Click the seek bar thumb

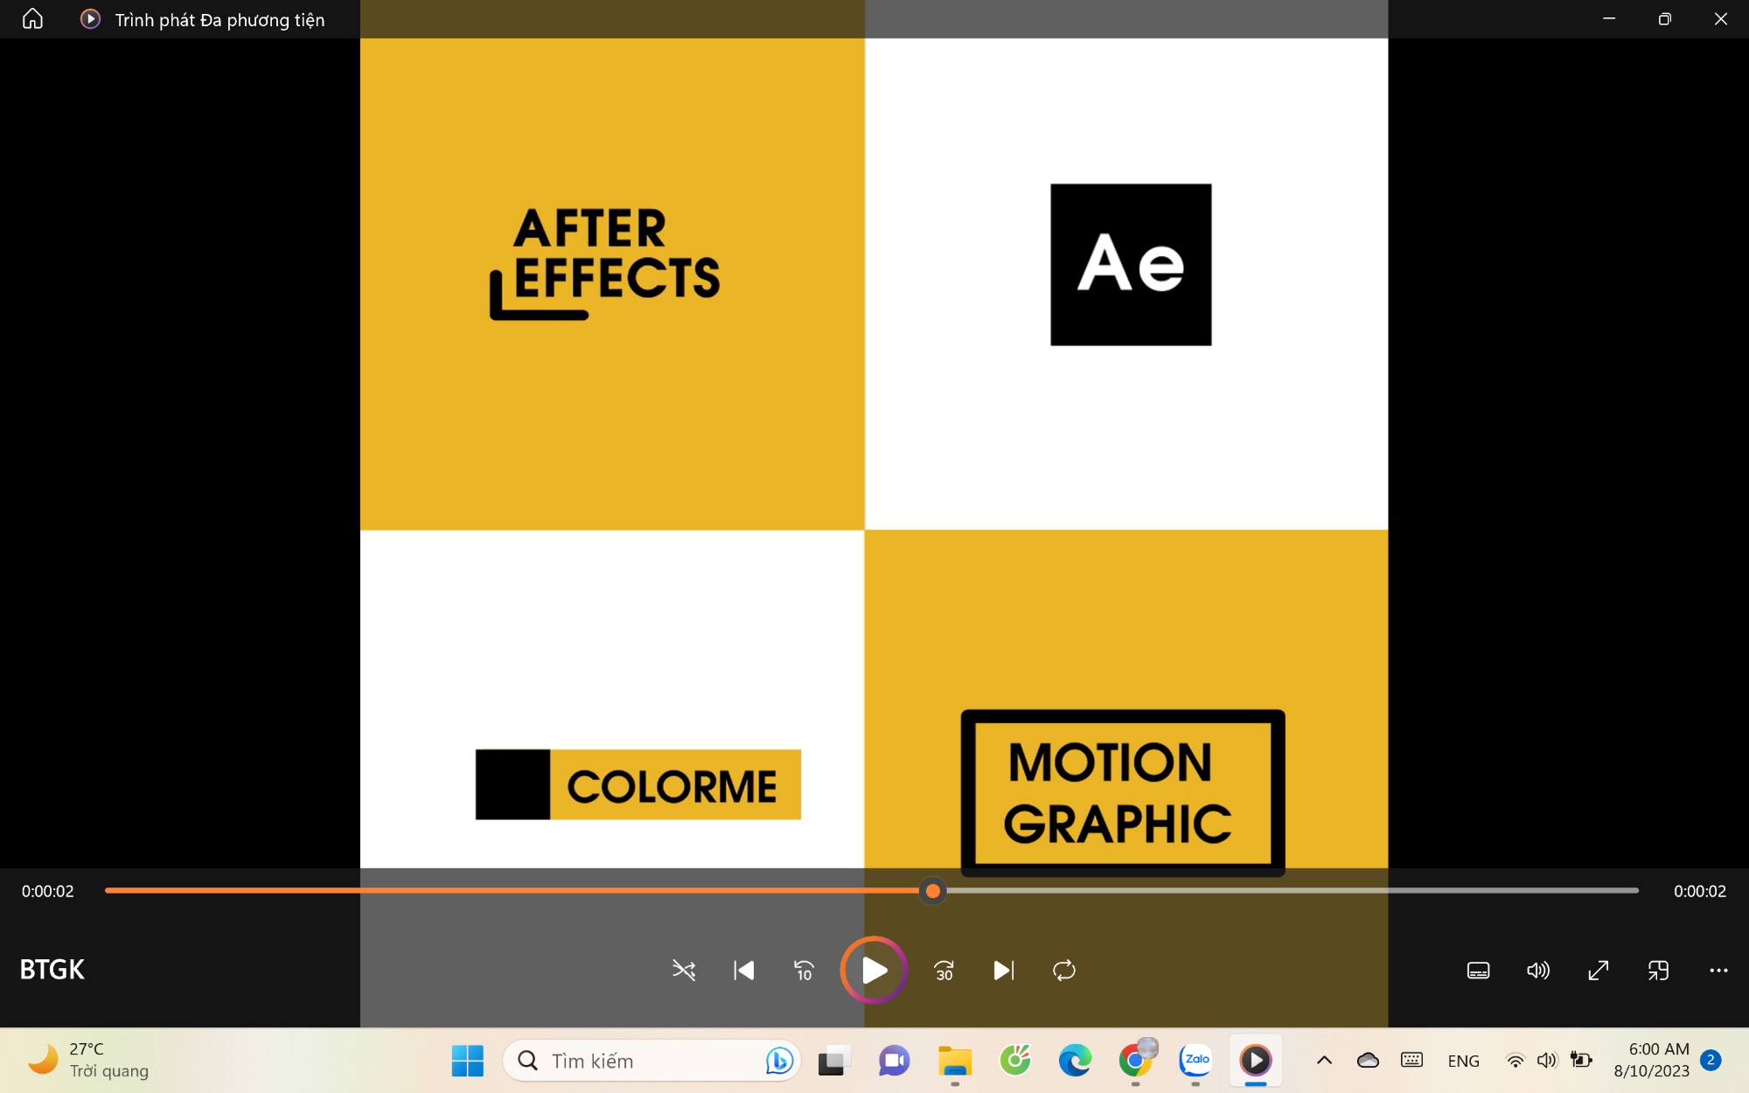(x=933, y=890)
